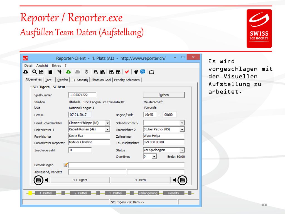Open the Status dropdown showing Vor Spielbeginn
This screenshot has height=214, width=285.
(182, 150)
